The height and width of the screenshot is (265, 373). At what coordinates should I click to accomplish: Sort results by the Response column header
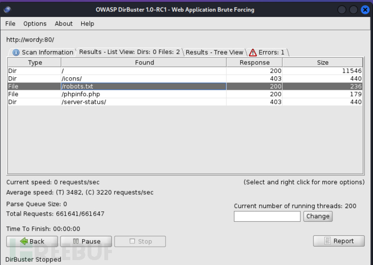254,63
